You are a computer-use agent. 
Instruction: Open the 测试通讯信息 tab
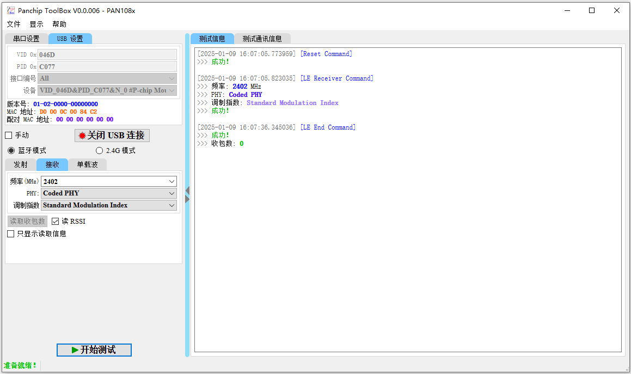point(262,39)
